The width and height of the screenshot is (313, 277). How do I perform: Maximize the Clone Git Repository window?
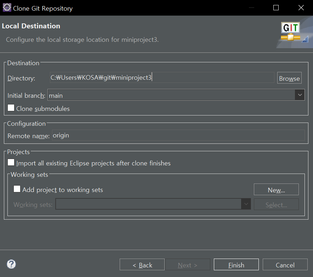pos(276,8)
